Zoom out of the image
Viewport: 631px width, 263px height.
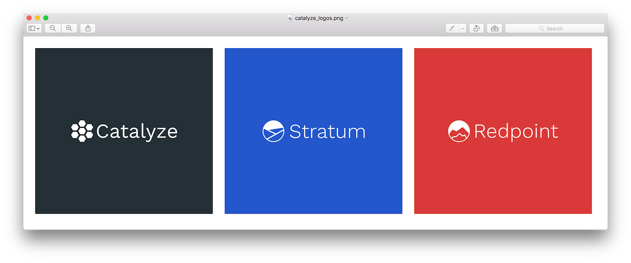tap(53, 28)
